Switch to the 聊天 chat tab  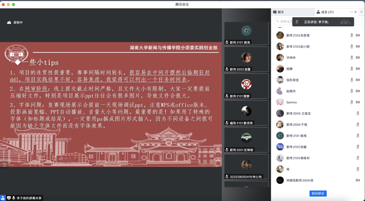279,12
